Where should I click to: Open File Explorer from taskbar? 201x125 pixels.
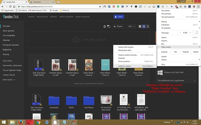point(12,122)
